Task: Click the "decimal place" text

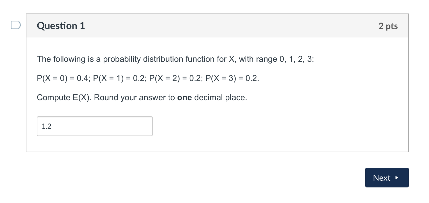Action: click(x=220, y=98)
